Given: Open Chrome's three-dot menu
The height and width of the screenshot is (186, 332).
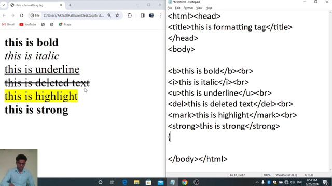Looking at the screenshot, I should pos(160,16).
